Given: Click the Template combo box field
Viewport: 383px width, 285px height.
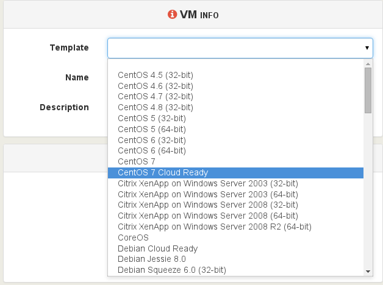Looking at the screenshot, I should [x=240, y=48].
